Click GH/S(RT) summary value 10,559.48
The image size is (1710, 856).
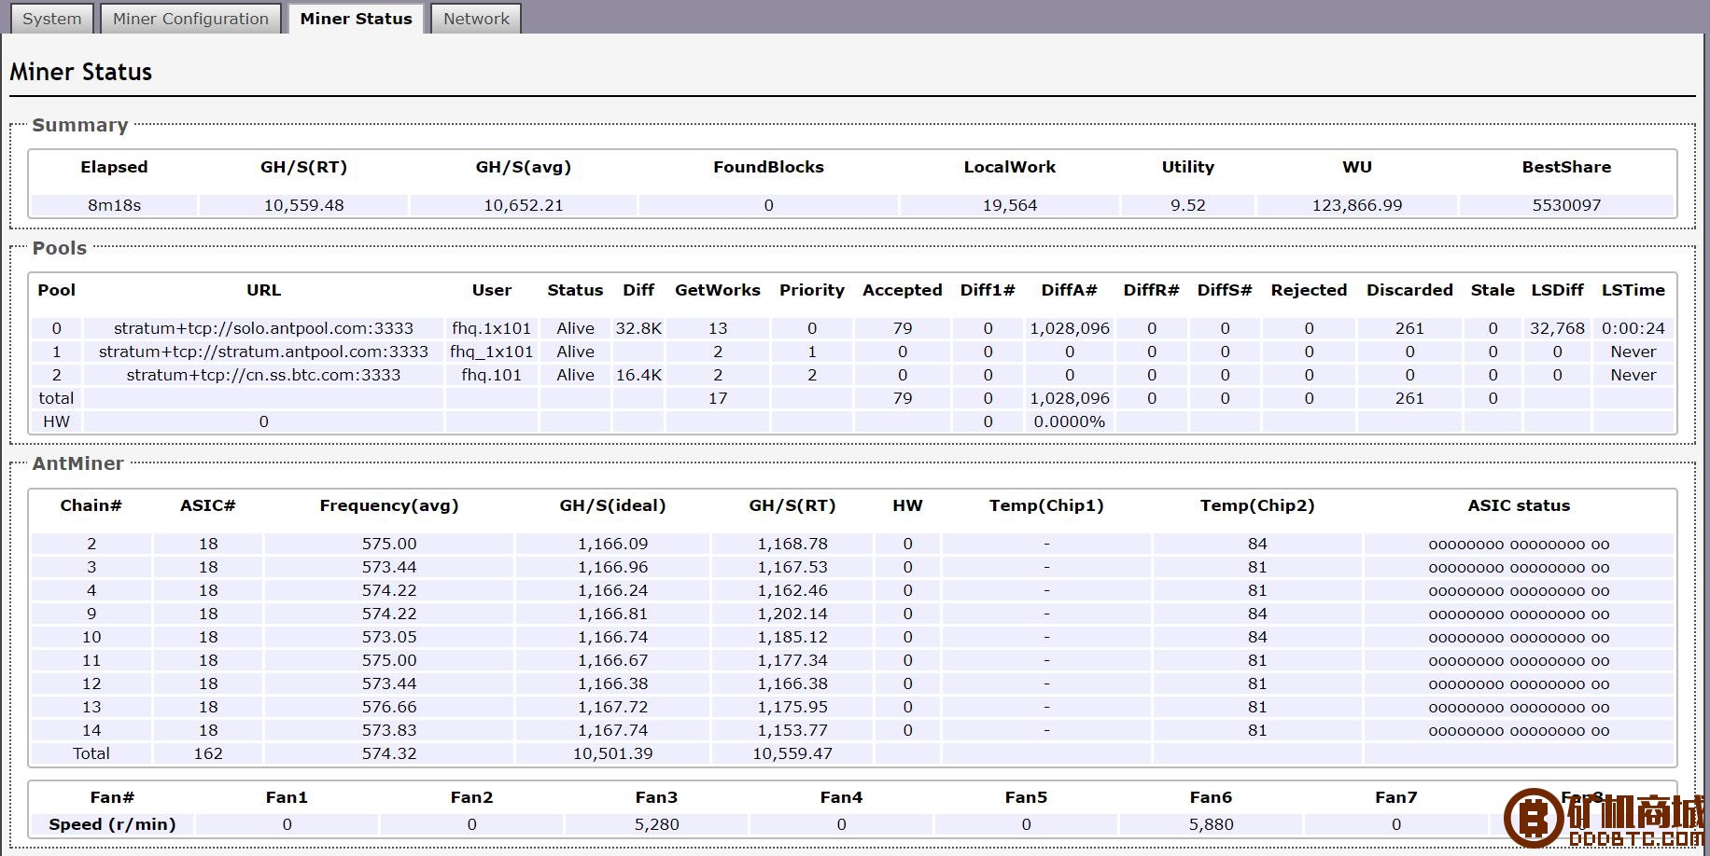click(304, 205)
